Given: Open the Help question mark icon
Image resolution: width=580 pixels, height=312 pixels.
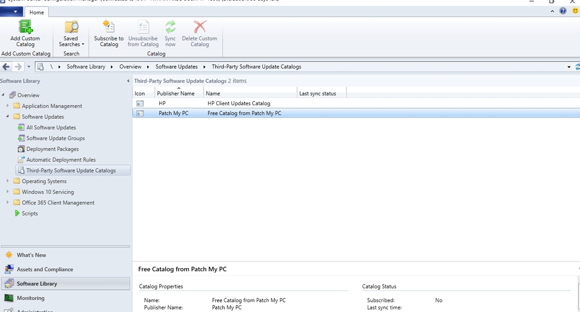Looking at the screenshot, I should 563,11.
